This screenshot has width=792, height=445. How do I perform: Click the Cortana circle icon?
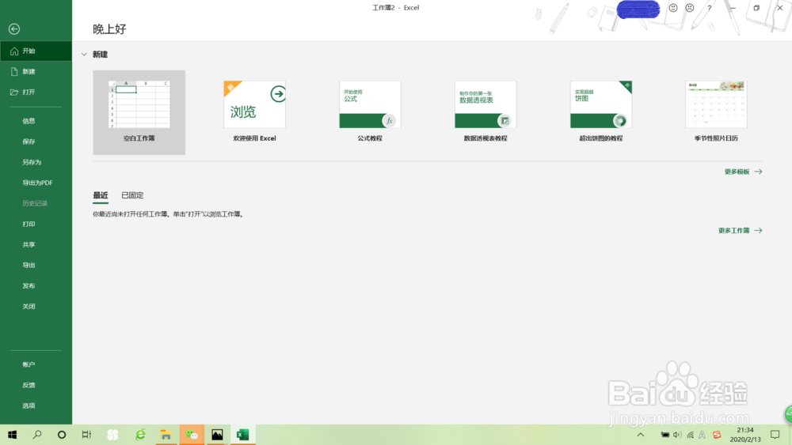pos(62,435)
